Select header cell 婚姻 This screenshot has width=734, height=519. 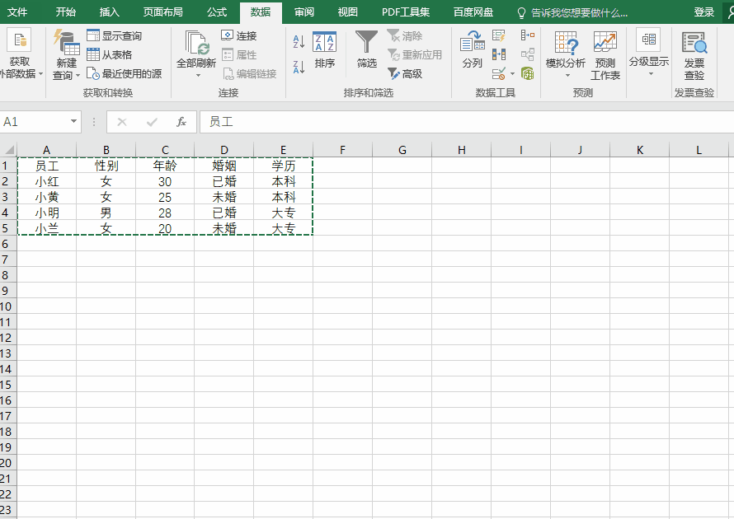(223, 166)
